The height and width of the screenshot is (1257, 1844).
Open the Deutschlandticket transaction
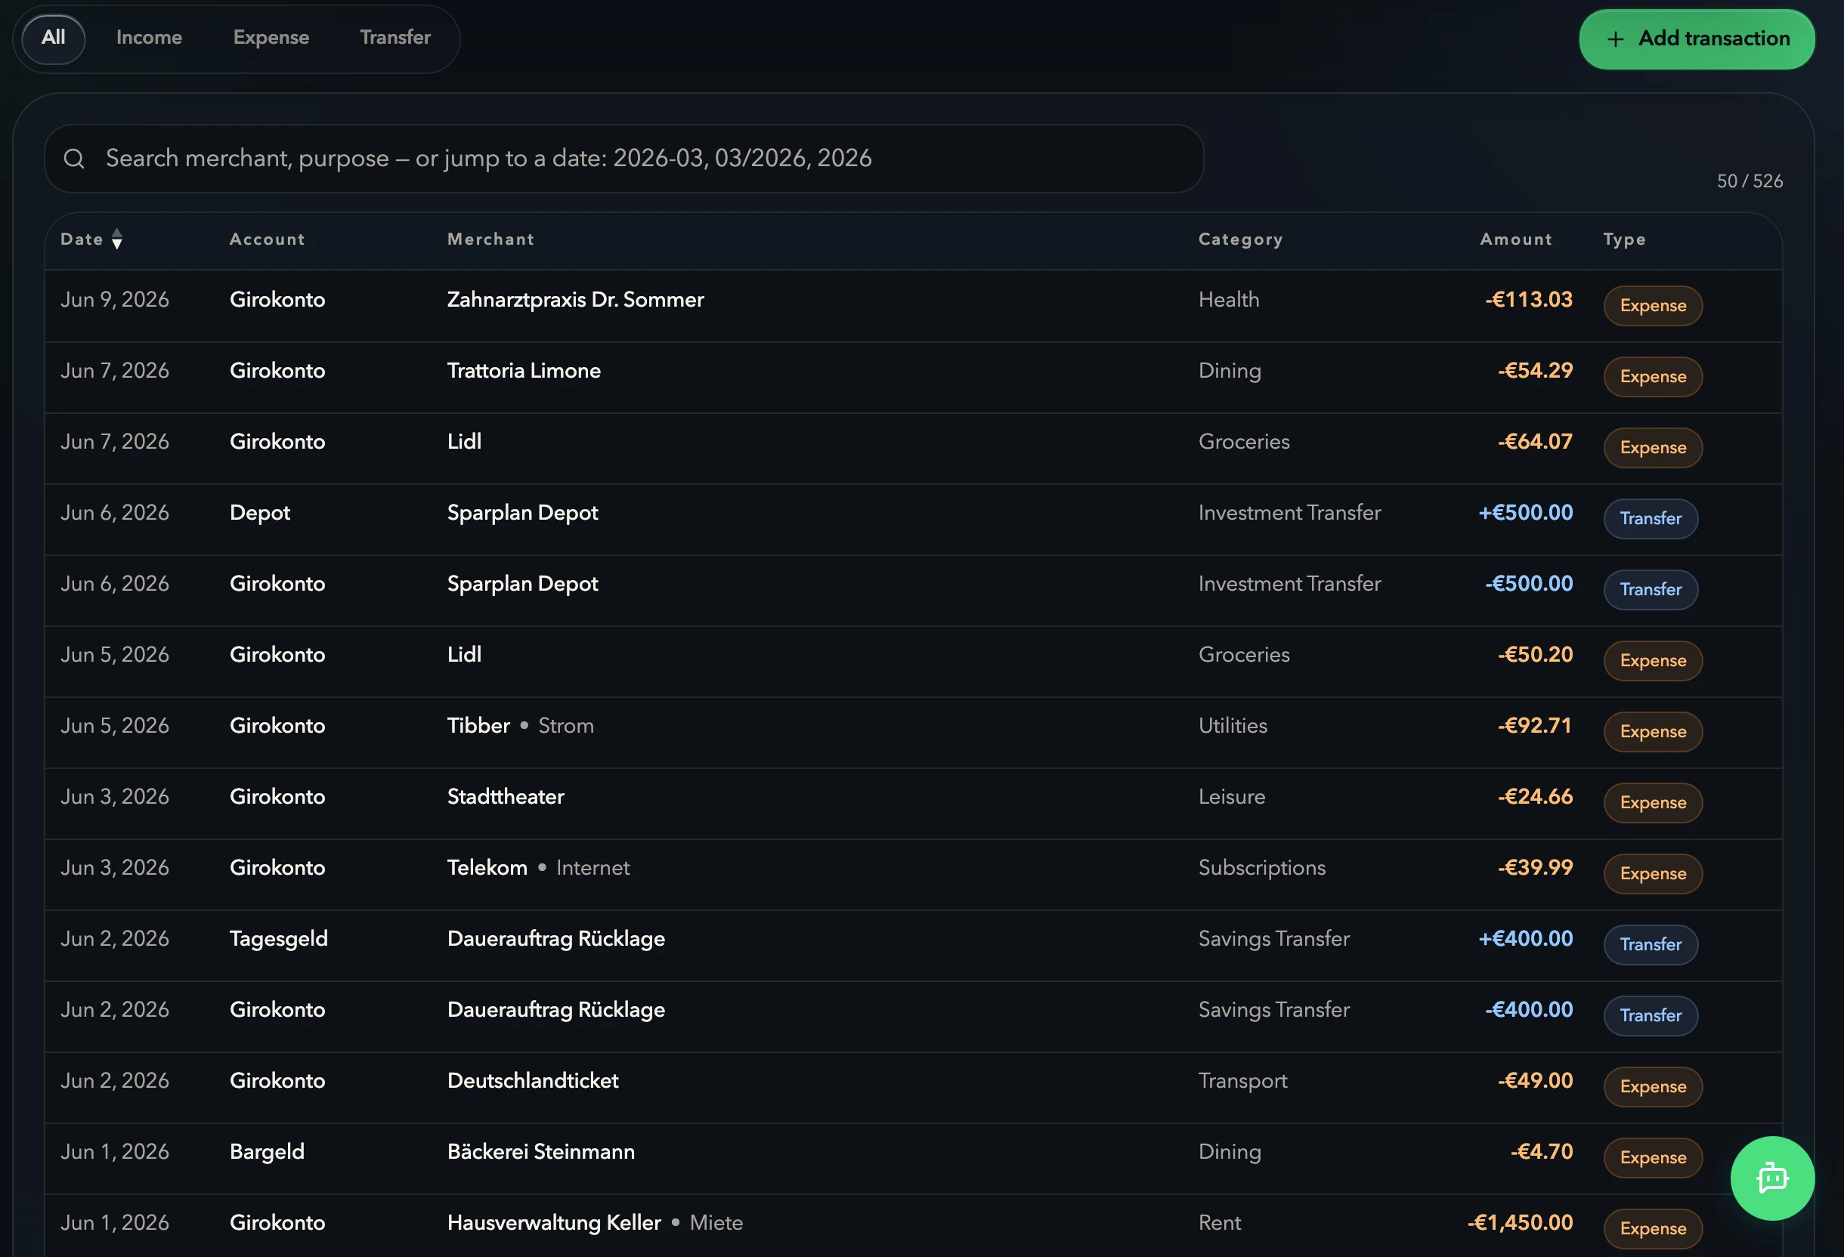pyautogui.click(x=913, y=1087)
